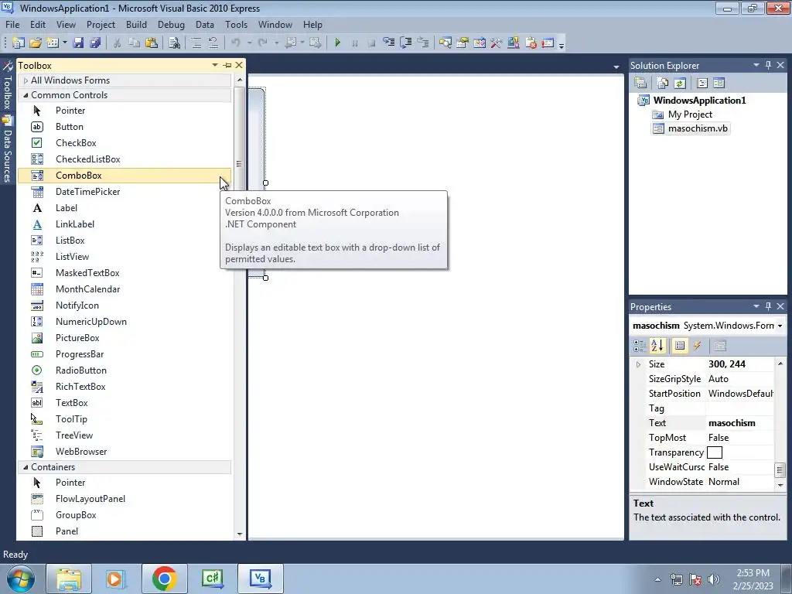Open the masochism object selector dropdown in Properties
This screenshot has width=792, height=594.
(x=780, y=326)
